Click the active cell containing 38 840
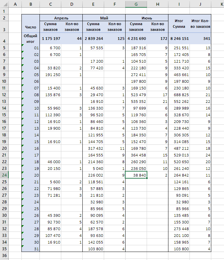Viewport: 224px width, 260px height. tap(136, 175)
